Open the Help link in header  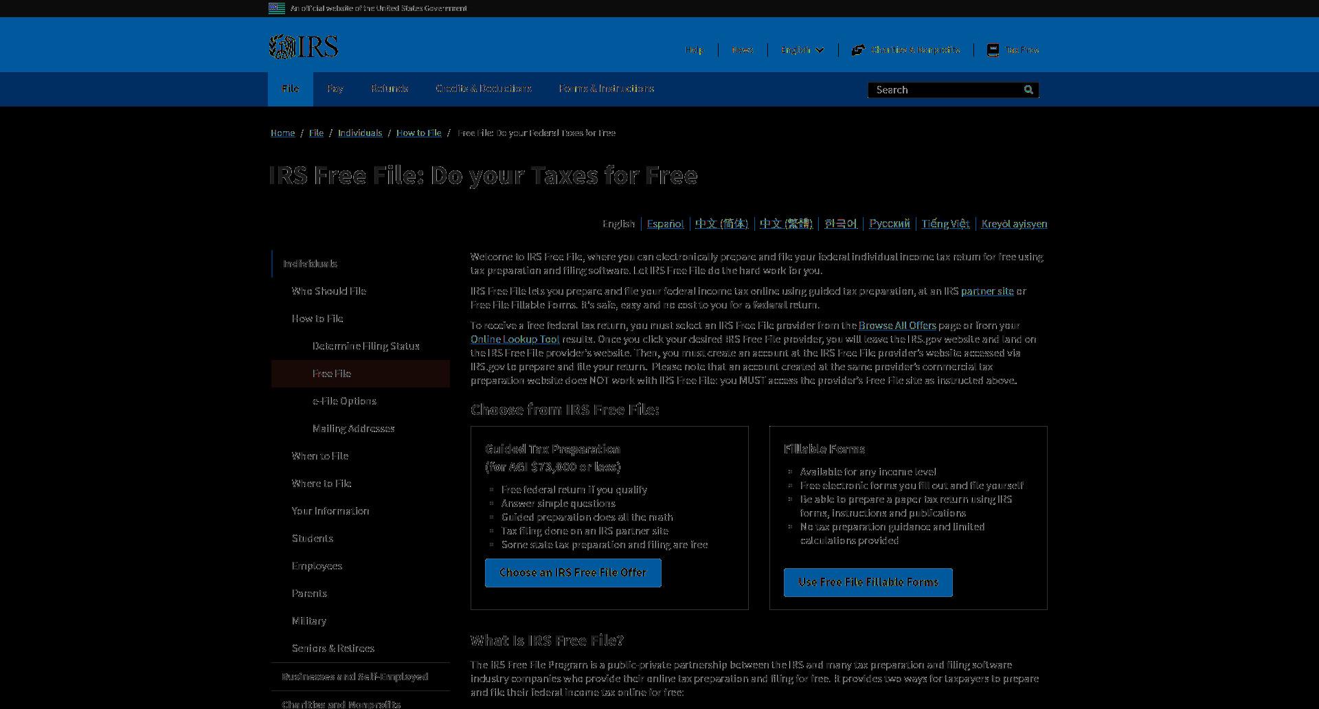694,50
